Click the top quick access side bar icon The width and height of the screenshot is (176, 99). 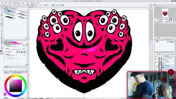pos(152,7)
